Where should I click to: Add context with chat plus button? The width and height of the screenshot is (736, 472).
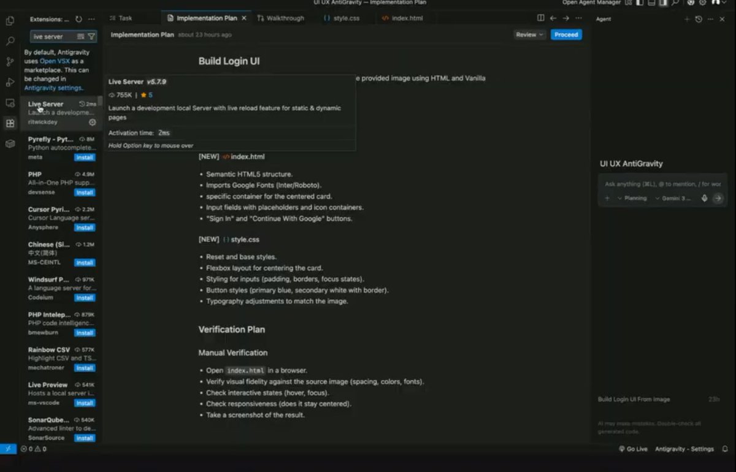607,198
